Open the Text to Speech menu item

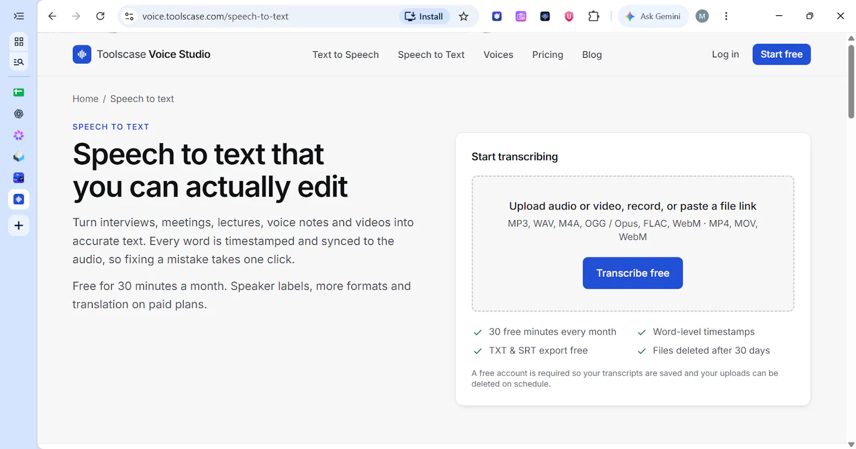(346, 55)
